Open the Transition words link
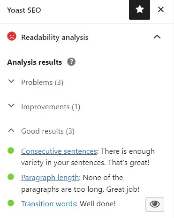The height and width of the screenshot is (218, 174). click(49, 204)
